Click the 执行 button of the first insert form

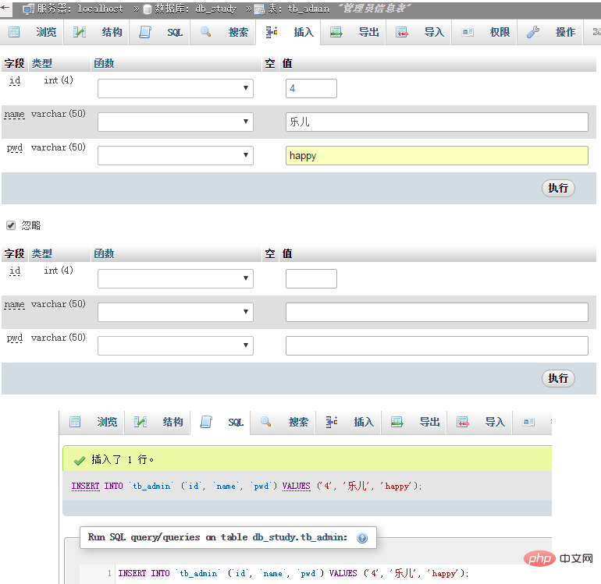pos(558,188)
